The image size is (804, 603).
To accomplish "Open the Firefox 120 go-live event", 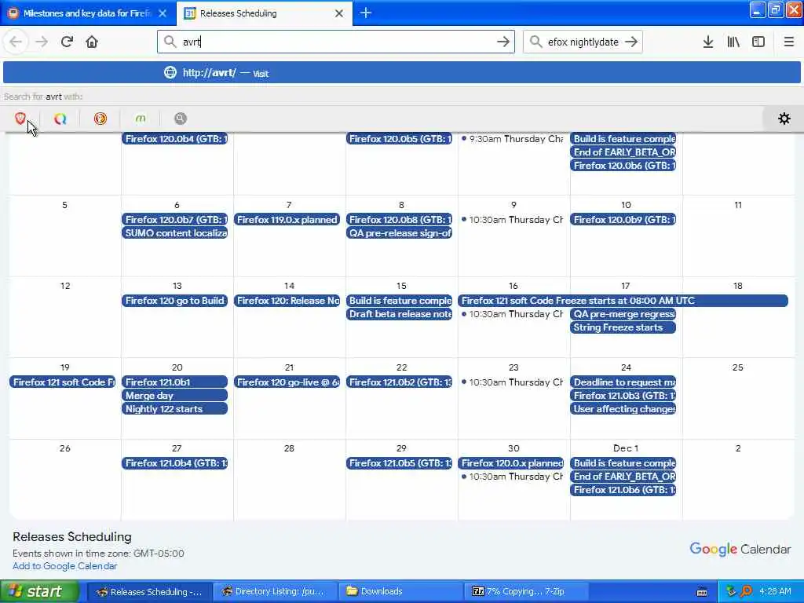I will (287, 382).
